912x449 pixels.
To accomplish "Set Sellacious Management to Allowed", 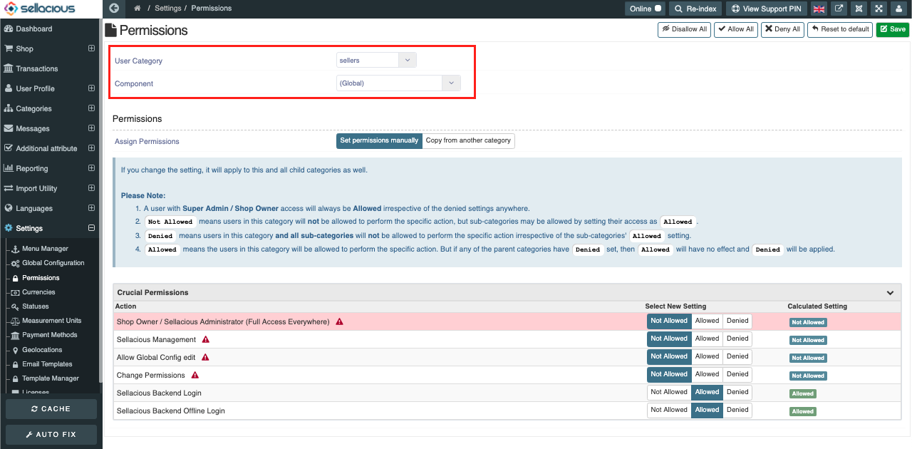I will tap(708, 339).
